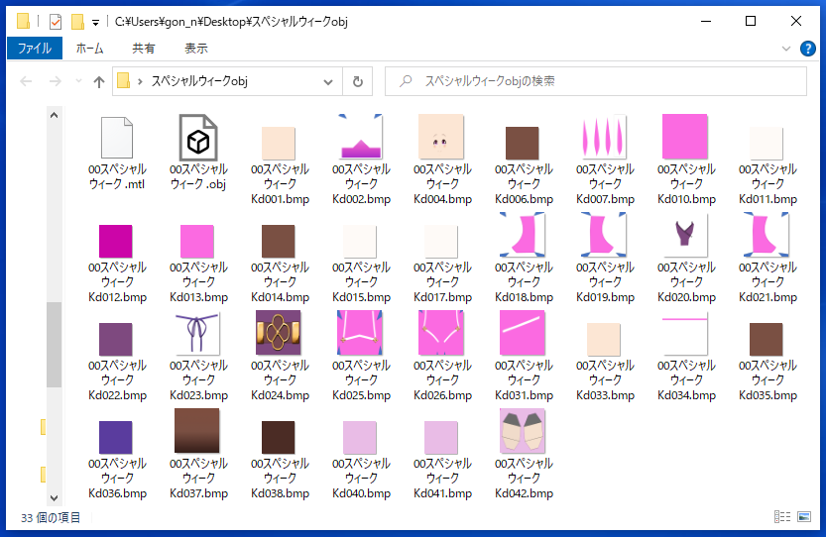This screenshot has height=537, width=826.
Task: Expand the ribbon with the chevron
Action: tap(786, 49)
